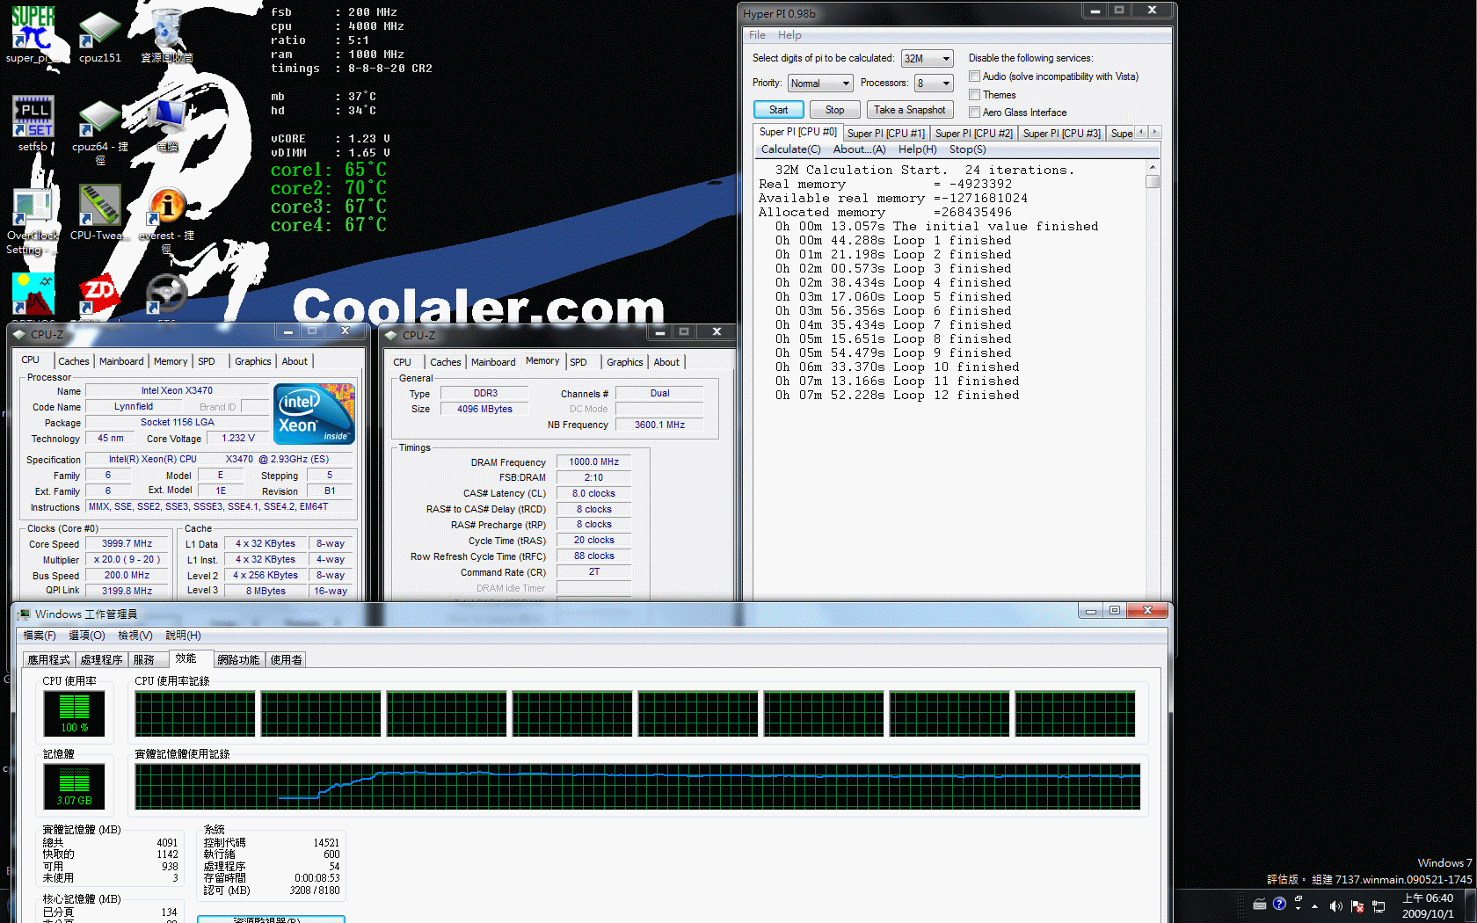
Task: Open Task Manager View (檢視) menu
Action: coord(135,636)
